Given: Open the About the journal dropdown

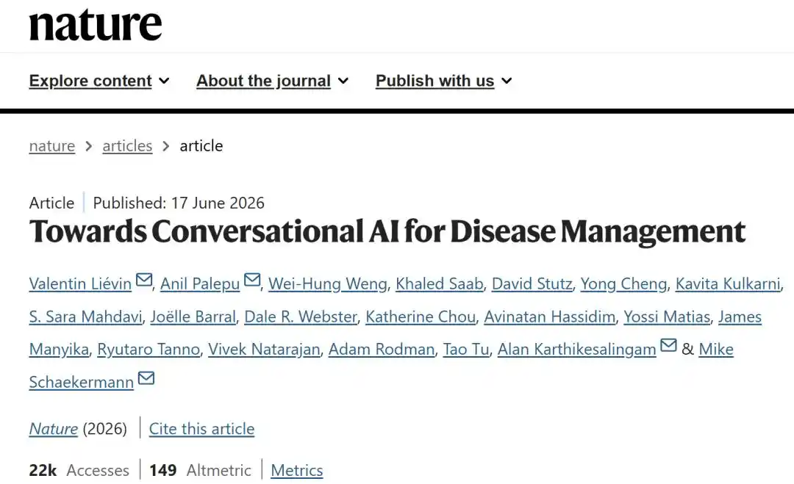Looking at the screenshot, I should pos(273,81).
